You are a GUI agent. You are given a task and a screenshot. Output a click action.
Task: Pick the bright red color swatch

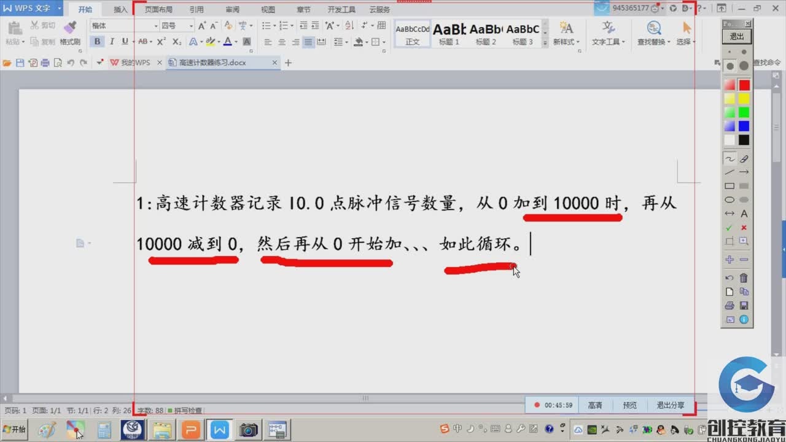744,85
